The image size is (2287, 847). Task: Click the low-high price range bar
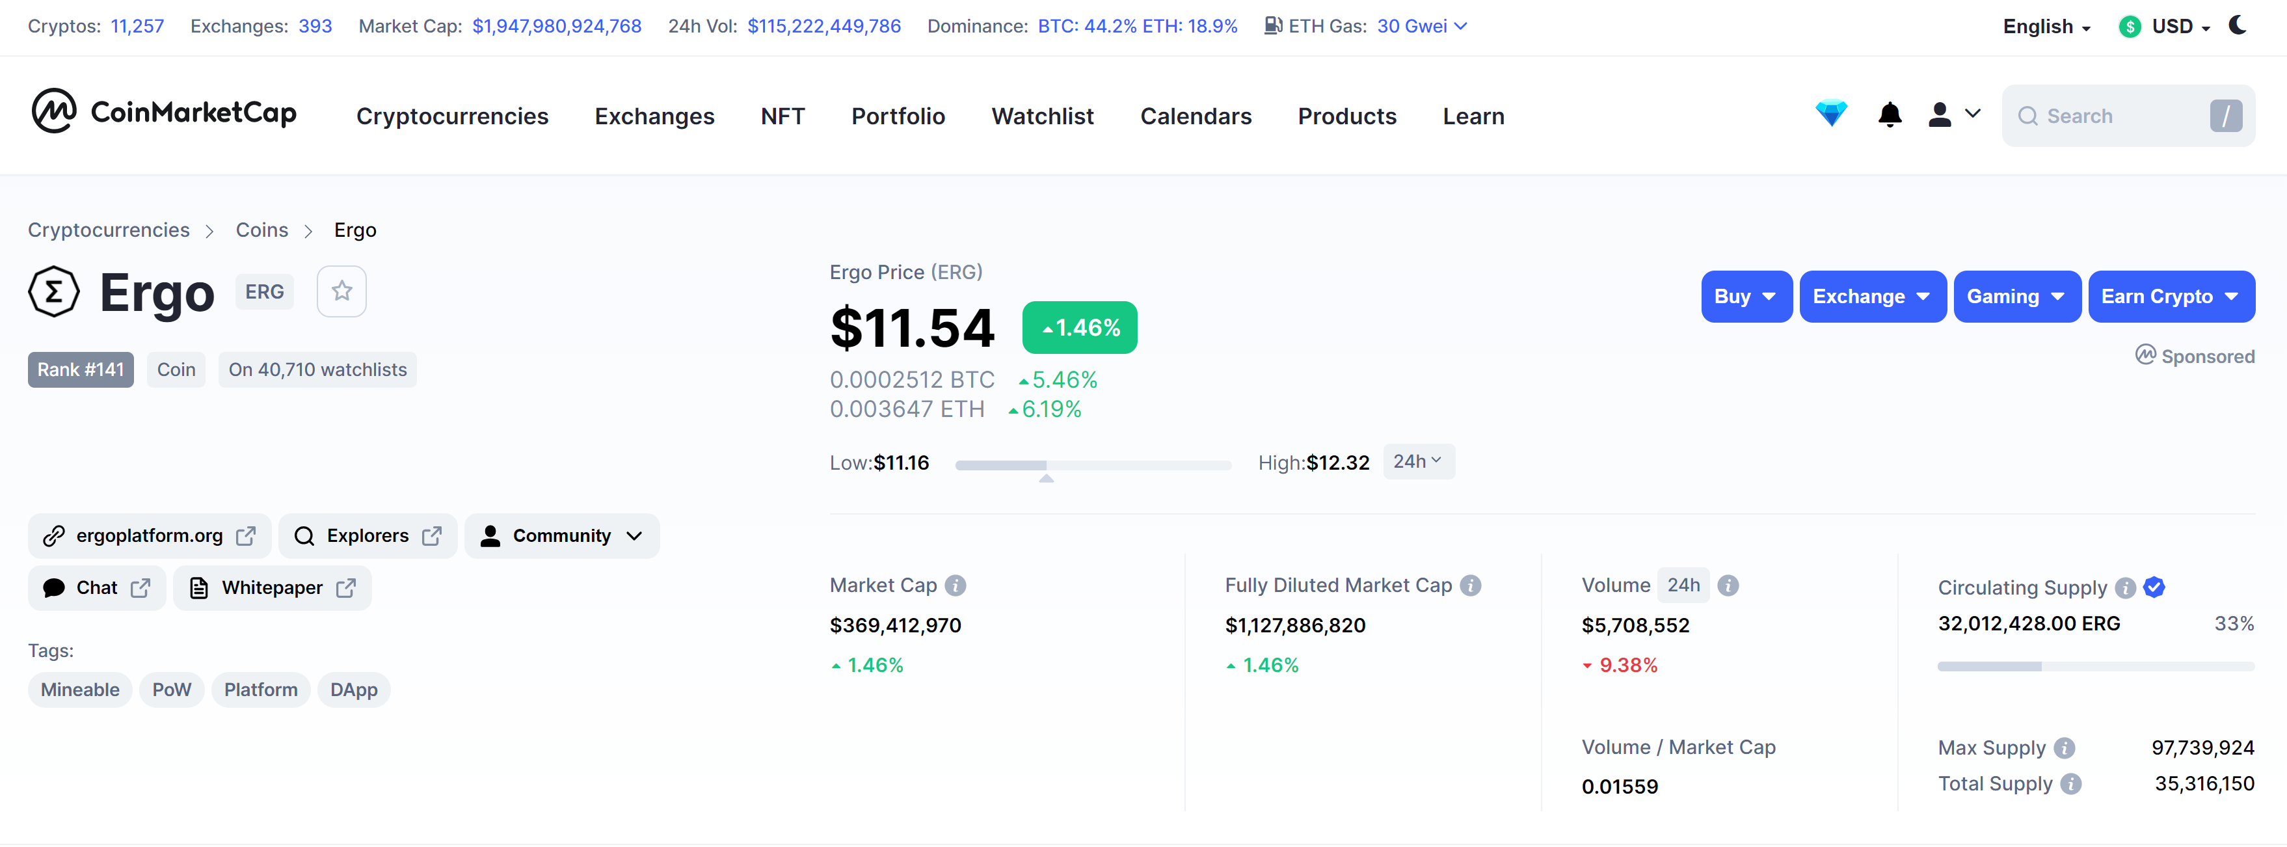[x=1093, y=465]
